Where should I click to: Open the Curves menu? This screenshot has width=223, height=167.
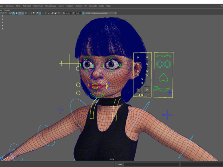tap(61, 6)
